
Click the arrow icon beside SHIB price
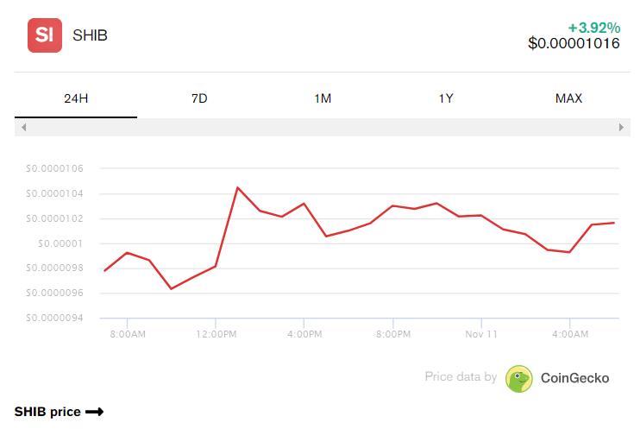pos(94,412)
